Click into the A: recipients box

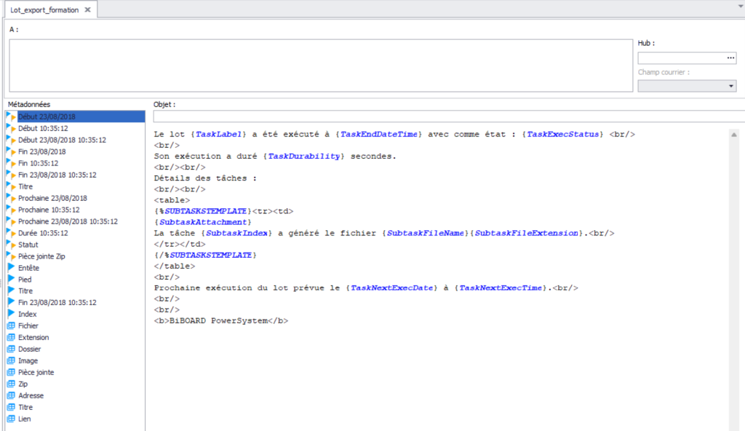pos(321,66)
